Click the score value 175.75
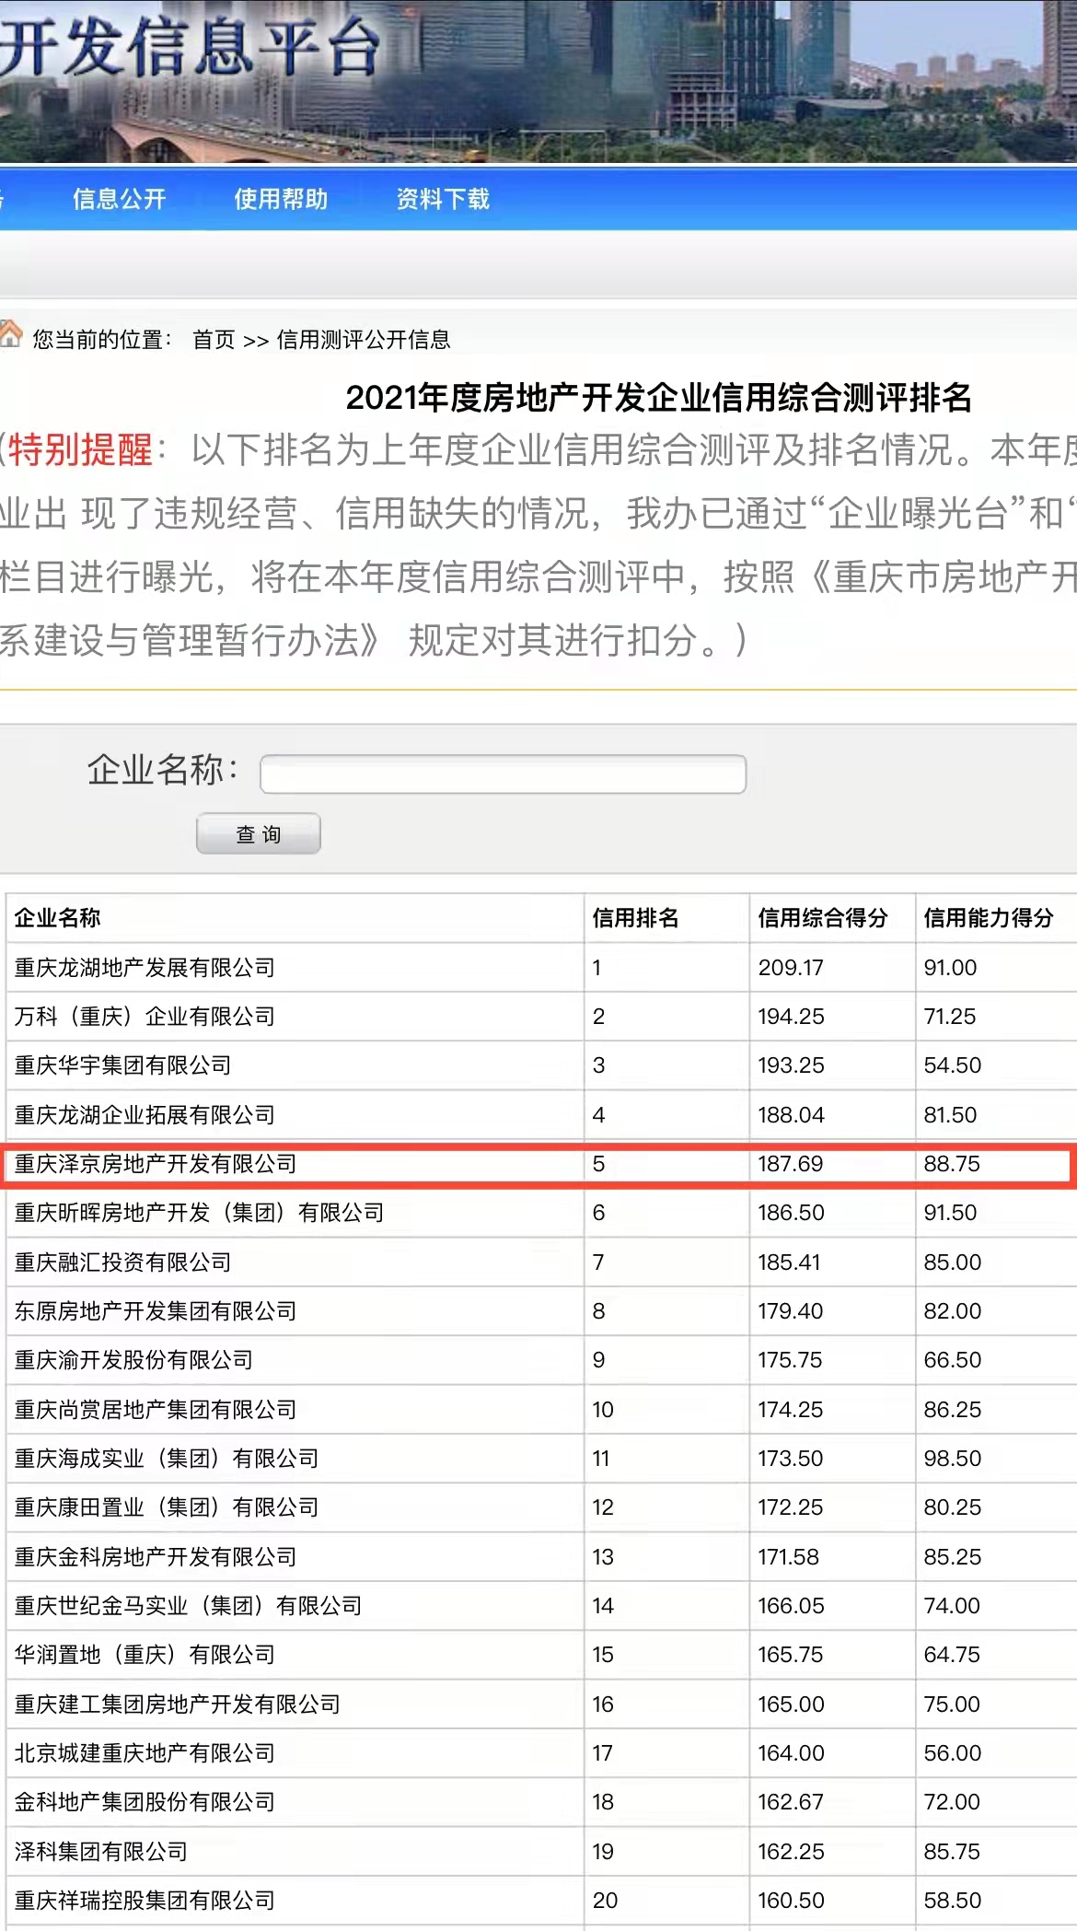The width and height of the screenshot is (1077, 1931). [791, 1360]
